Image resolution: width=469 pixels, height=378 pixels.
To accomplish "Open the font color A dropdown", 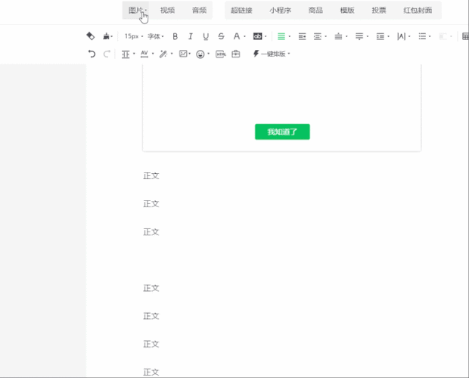I will (x=239, y=36).
